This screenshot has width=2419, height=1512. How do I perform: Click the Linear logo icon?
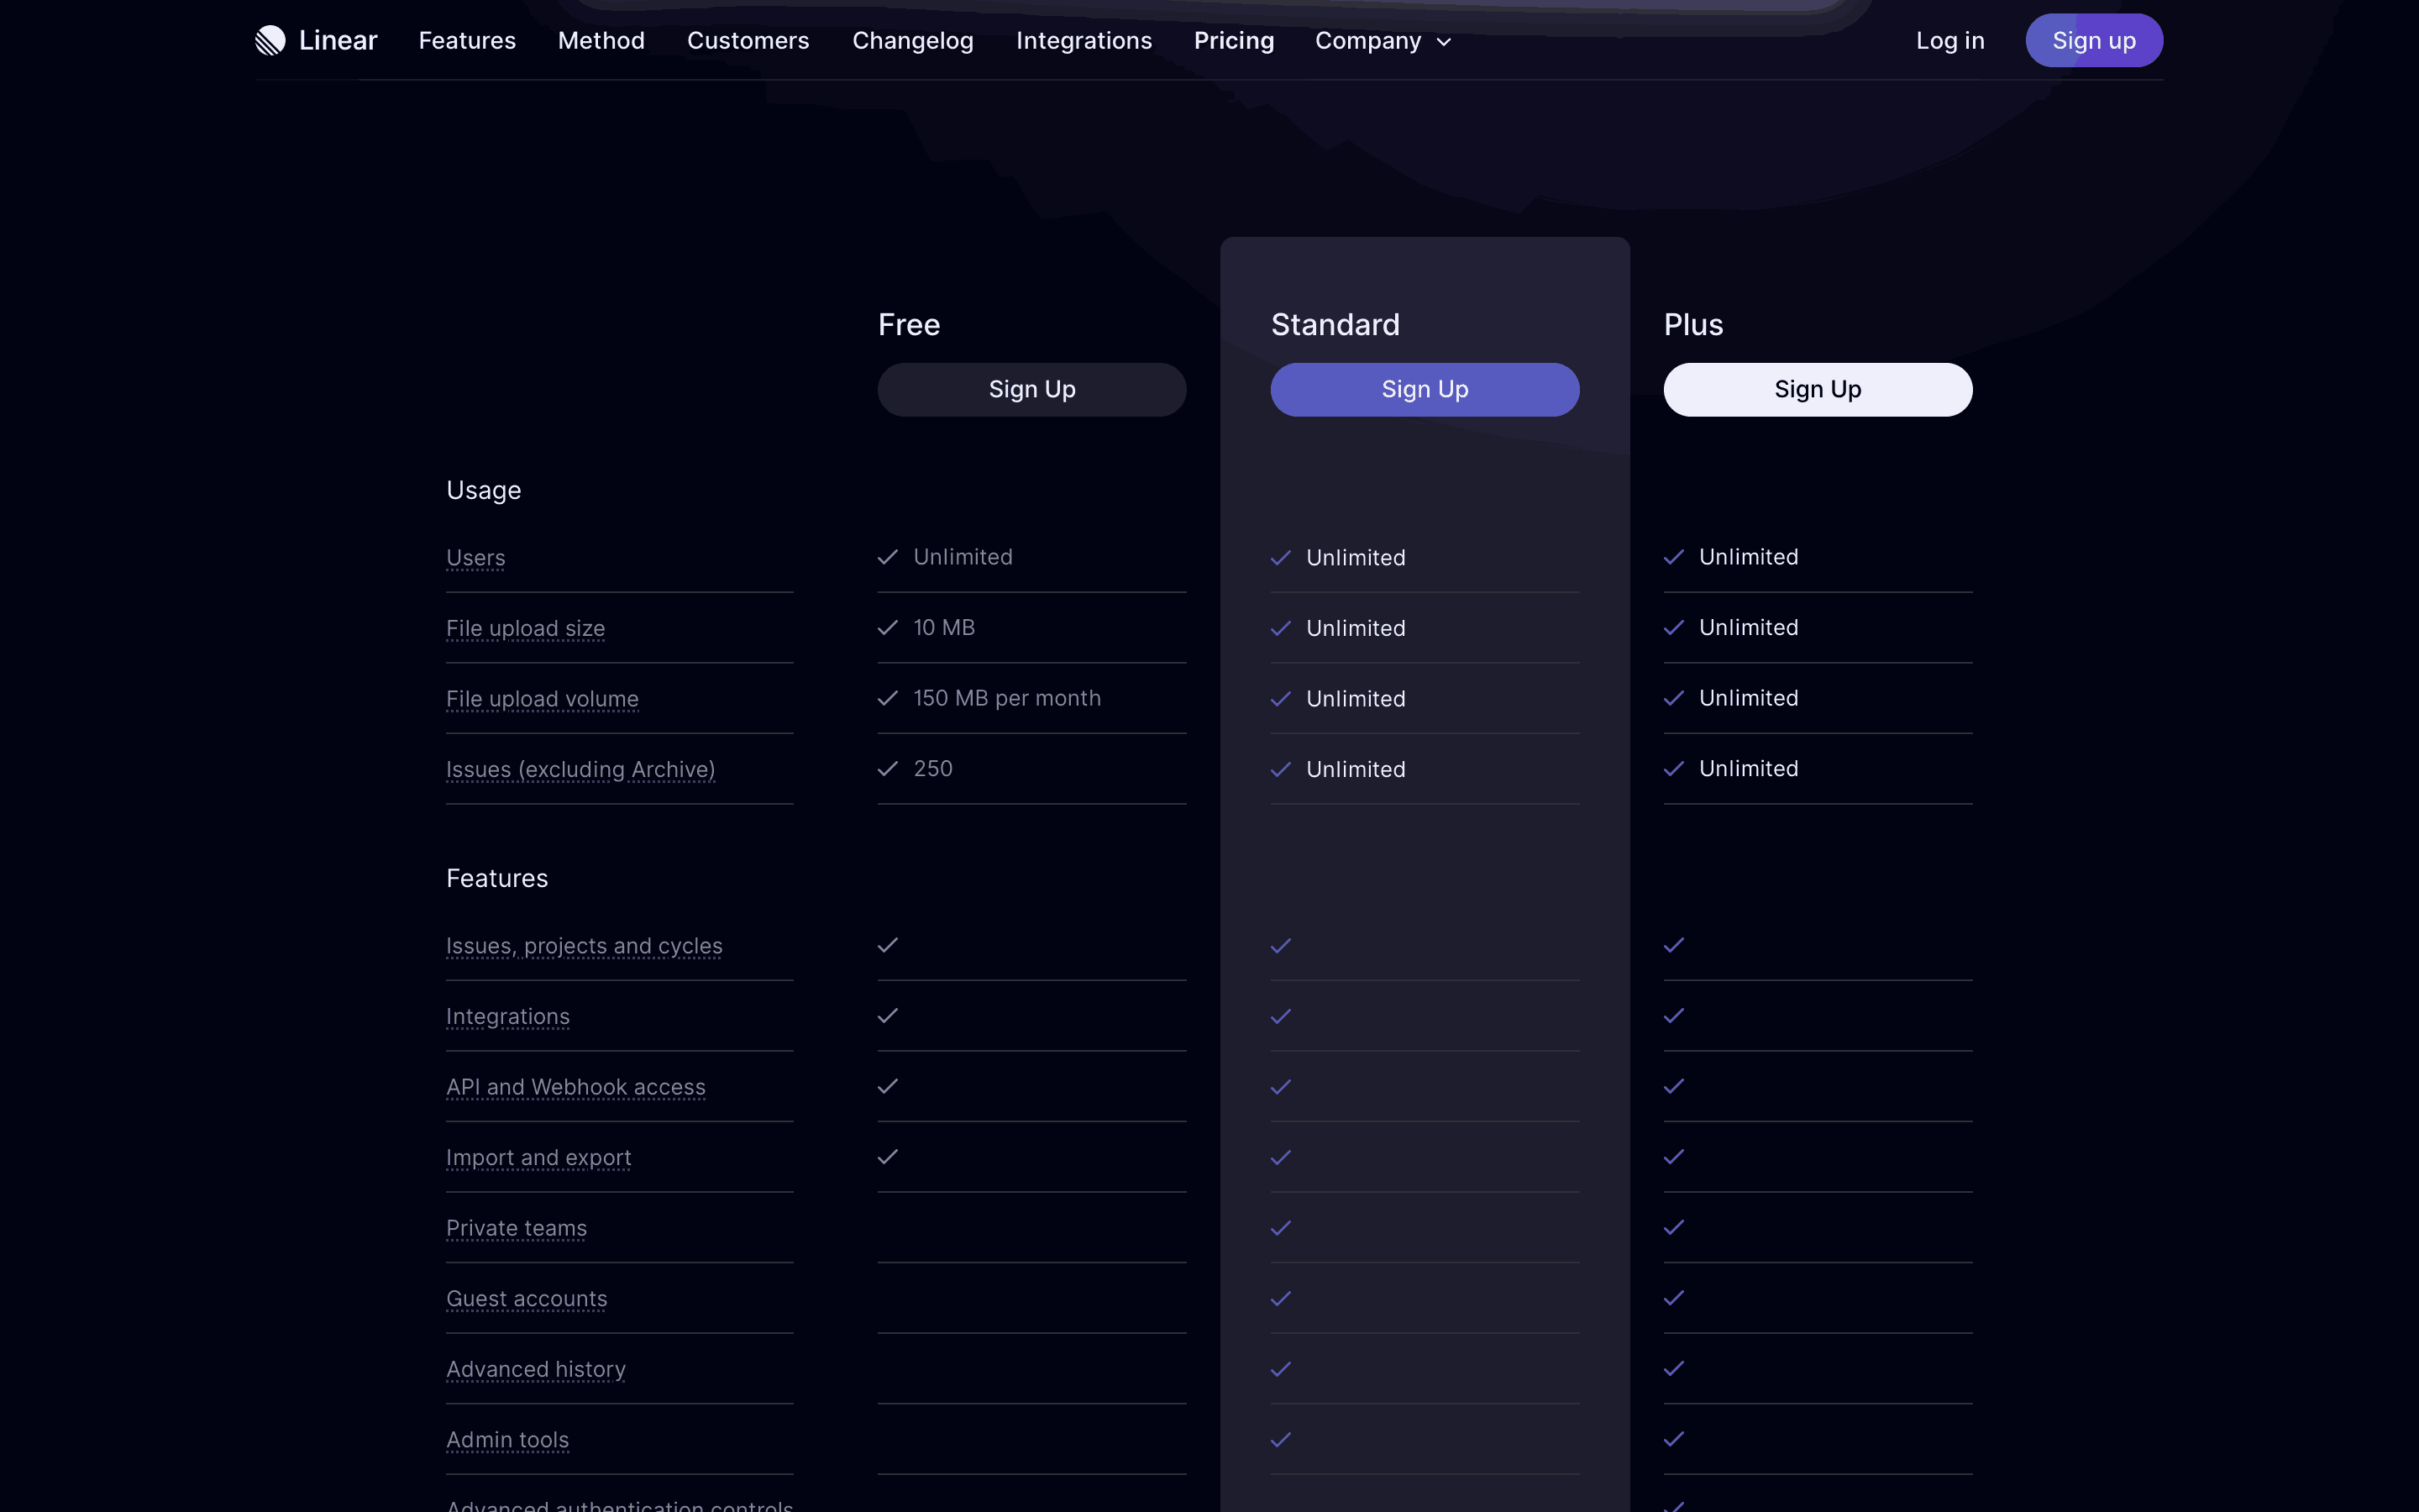270,40
